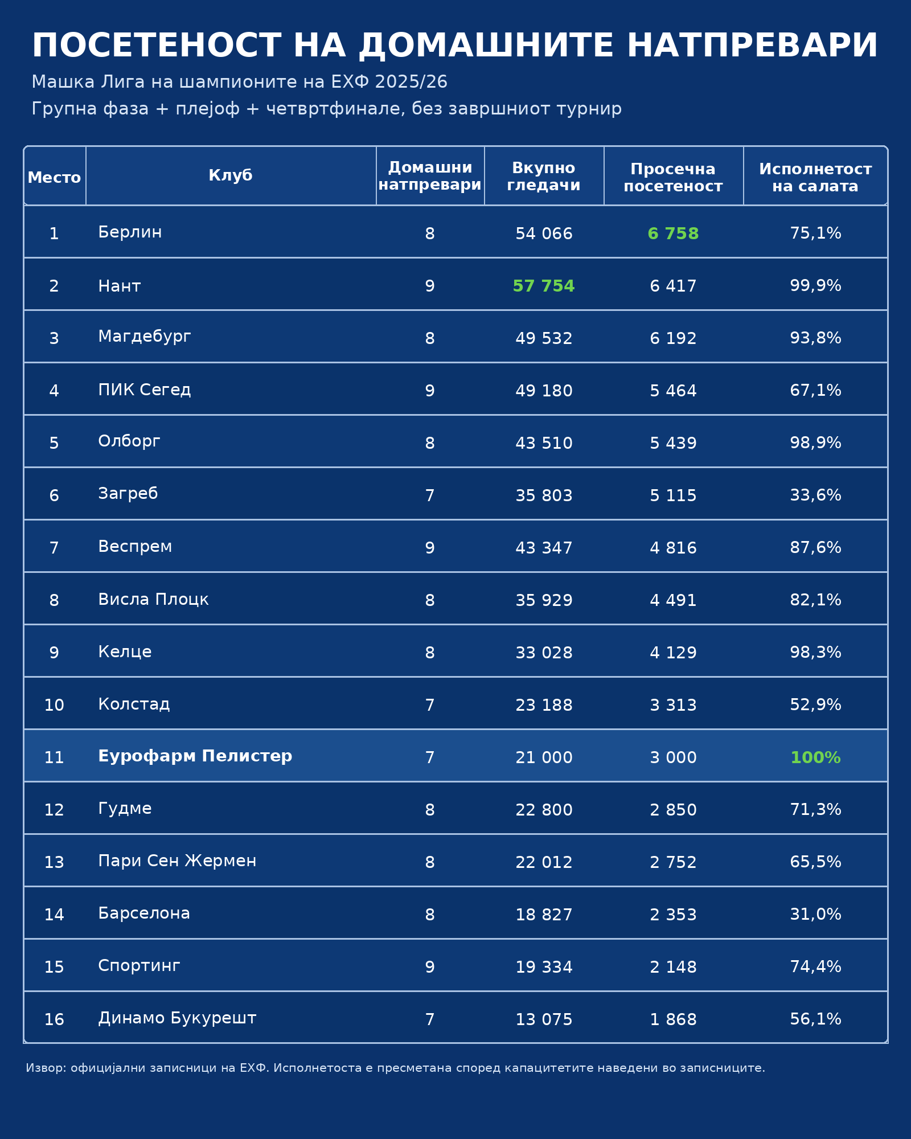Click average attendance "4 491"
911x1139 pixels.
tap(673, 600)
